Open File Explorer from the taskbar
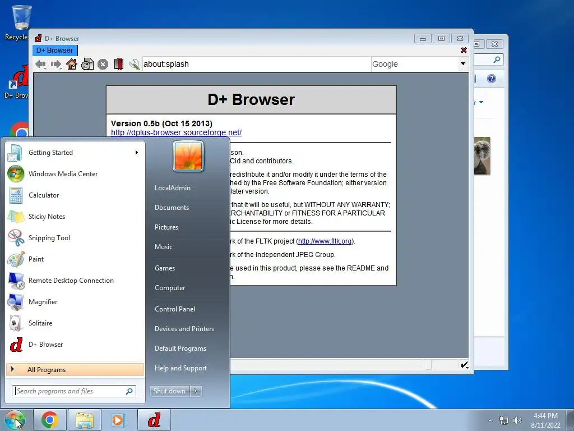The height and width of the screenshot is (431, 574). coord(85,420)
